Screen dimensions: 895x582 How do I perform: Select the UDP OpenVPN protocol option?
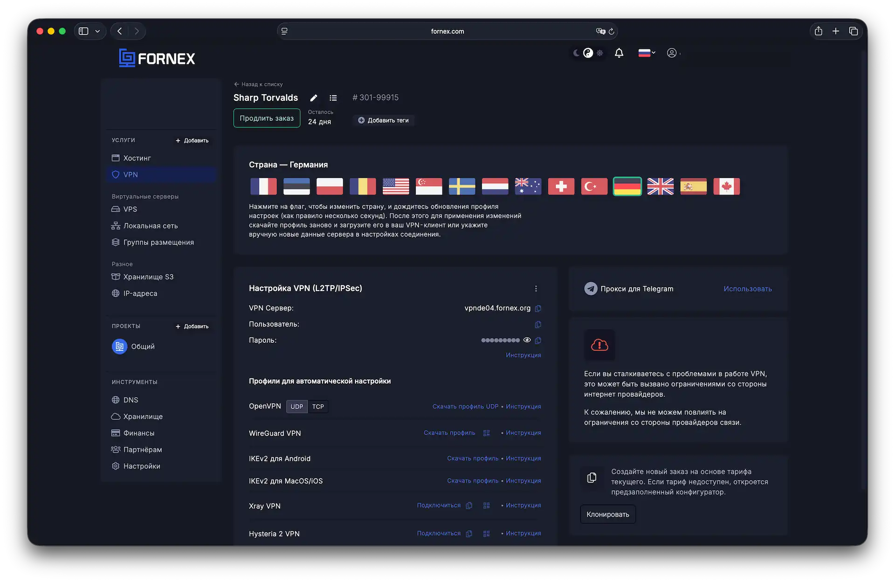coord(296,407)
